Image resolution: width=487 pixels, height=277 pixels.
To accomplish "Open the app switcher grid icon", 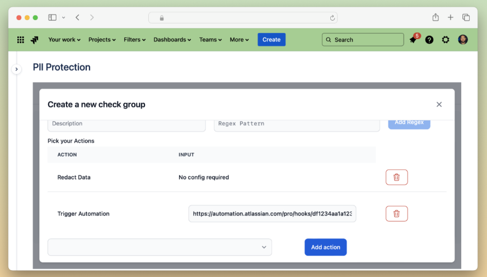I will 21,40.
